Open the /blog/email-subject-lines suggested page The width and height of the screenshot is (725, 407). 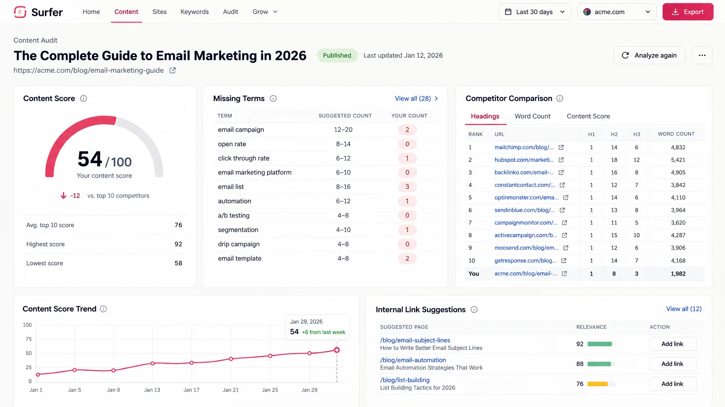pyautogui.click(x=415, y=340)
